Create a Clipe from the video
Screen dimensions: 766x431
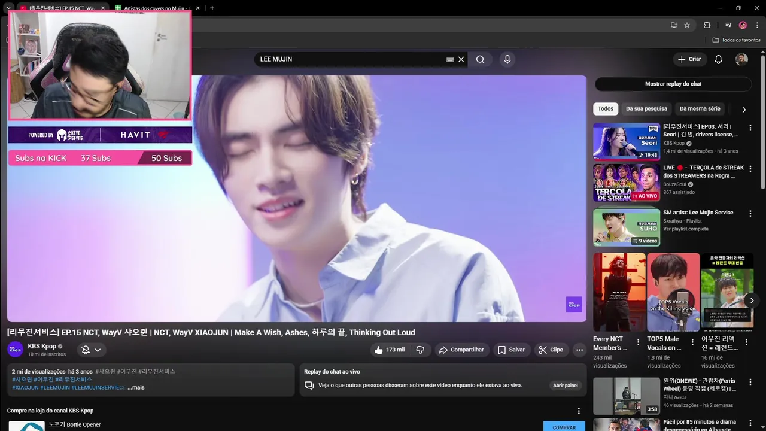tap(551, 350)
